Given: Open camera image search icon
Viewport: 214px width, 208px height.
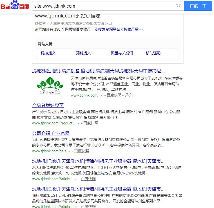Looking at the screenshot, I should click(178, 6).
